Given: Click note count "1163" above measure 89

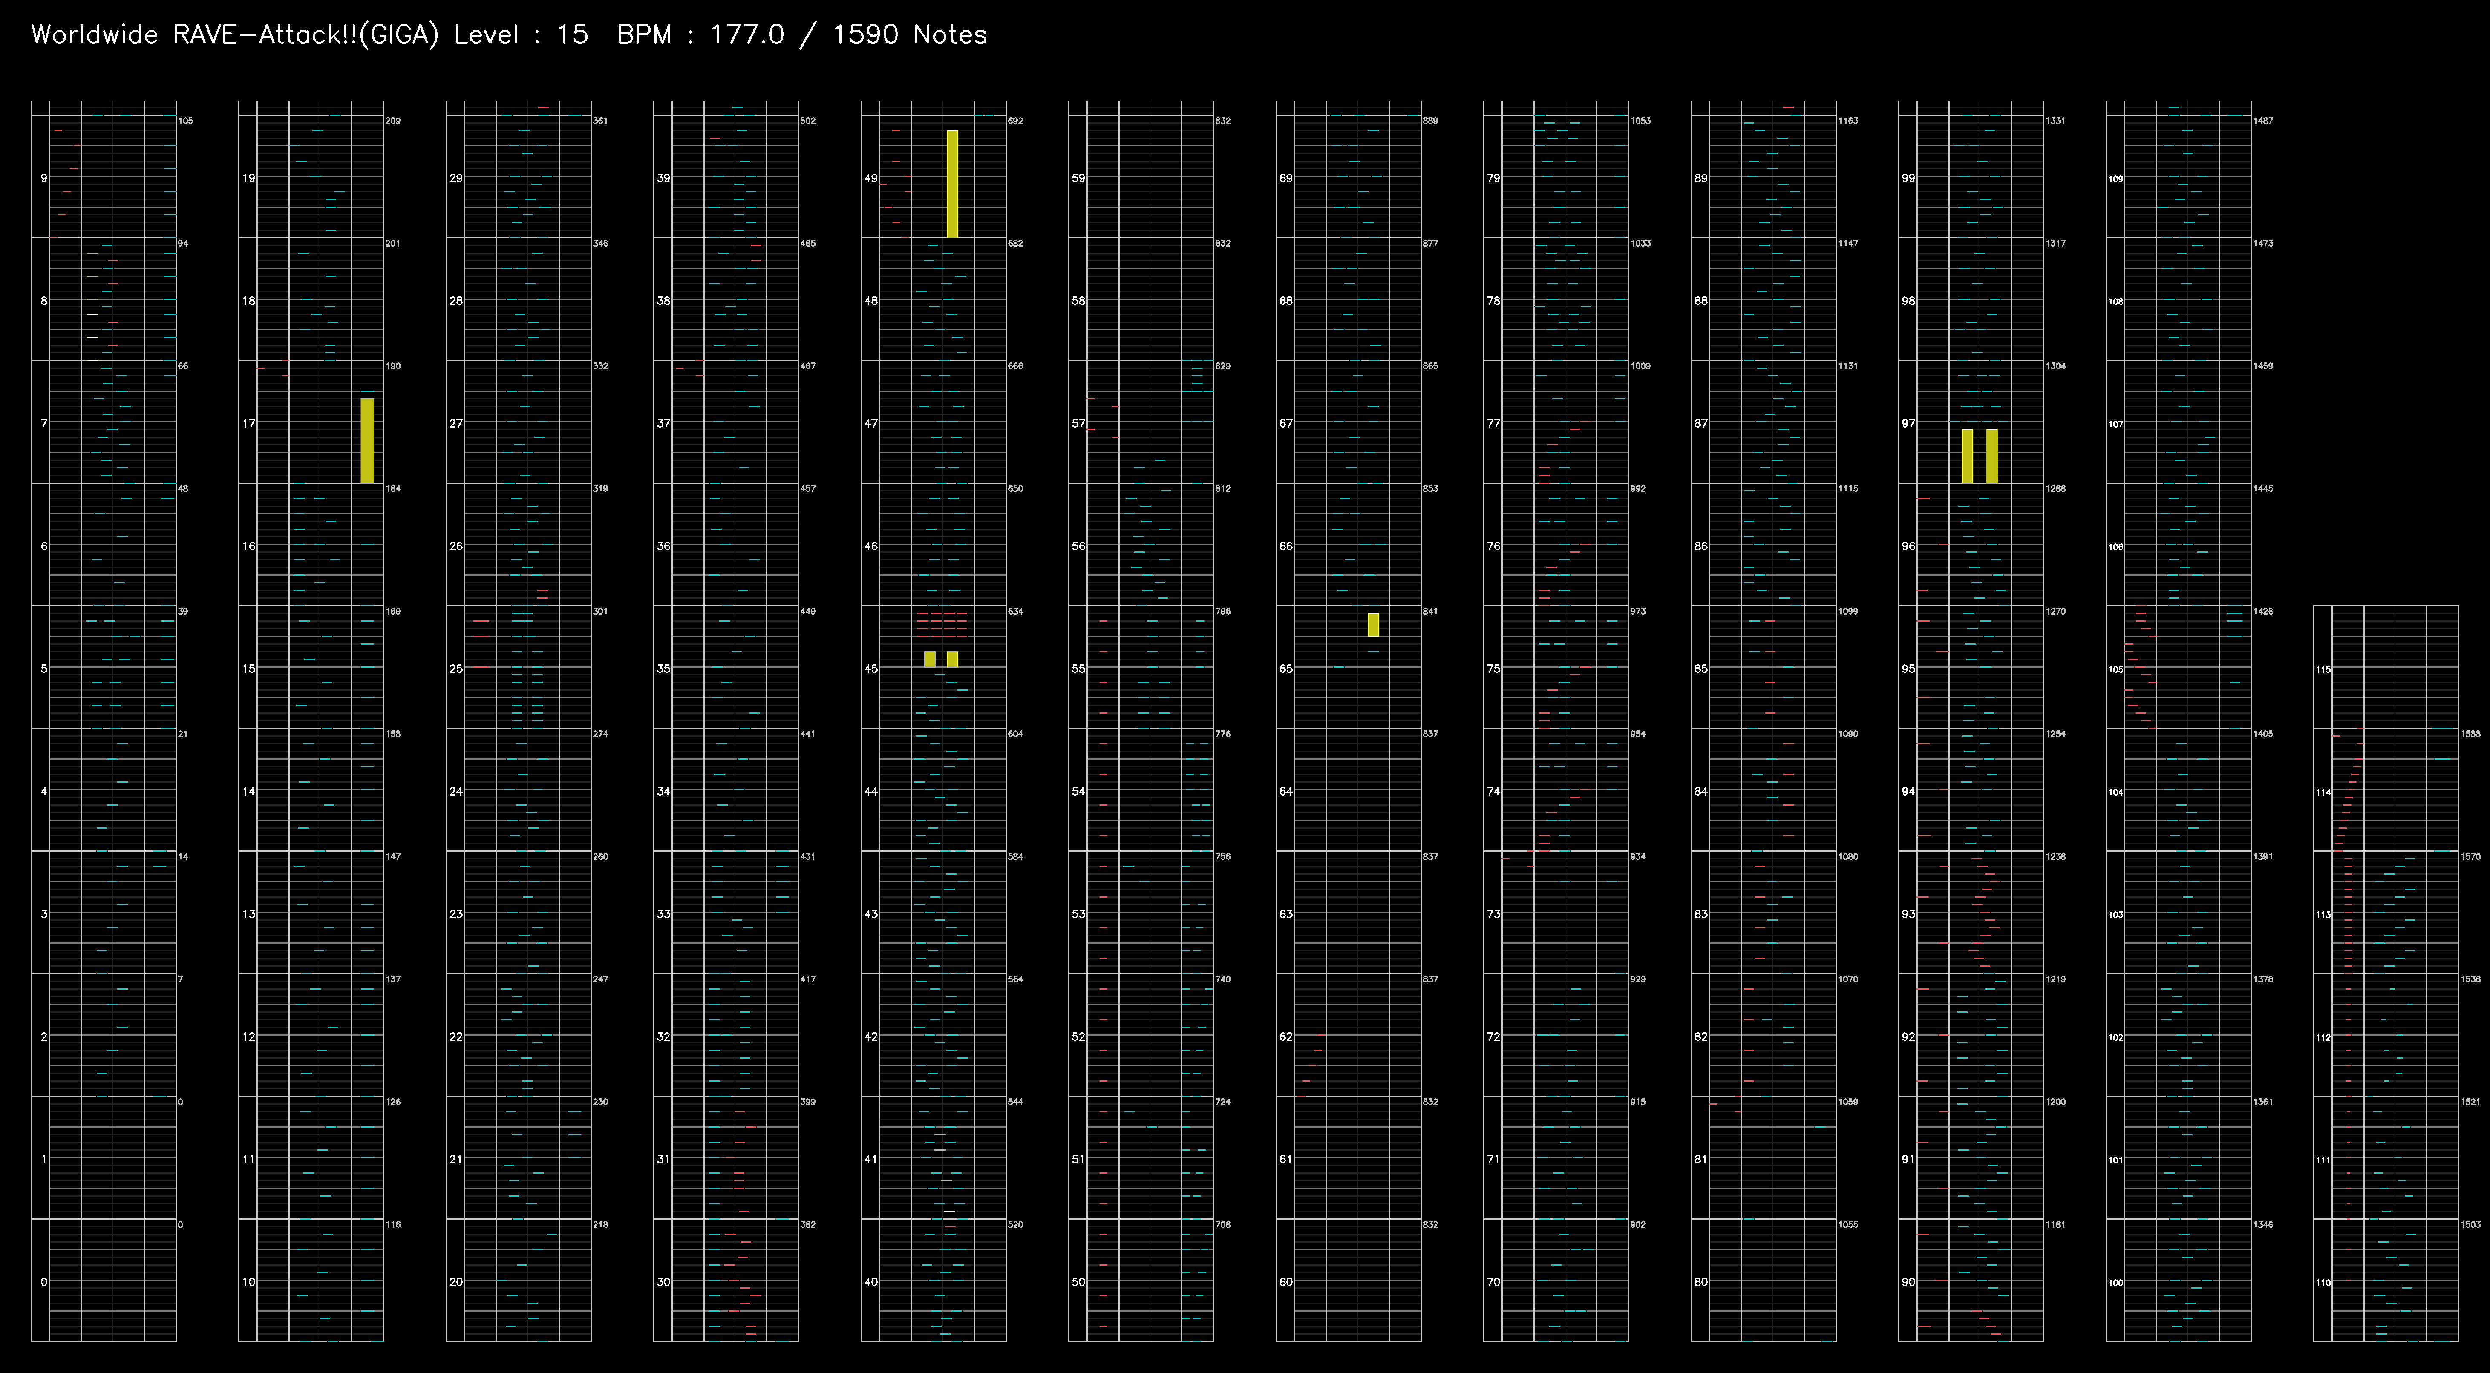Looking at the screenshot, I should coord(1848,121).
